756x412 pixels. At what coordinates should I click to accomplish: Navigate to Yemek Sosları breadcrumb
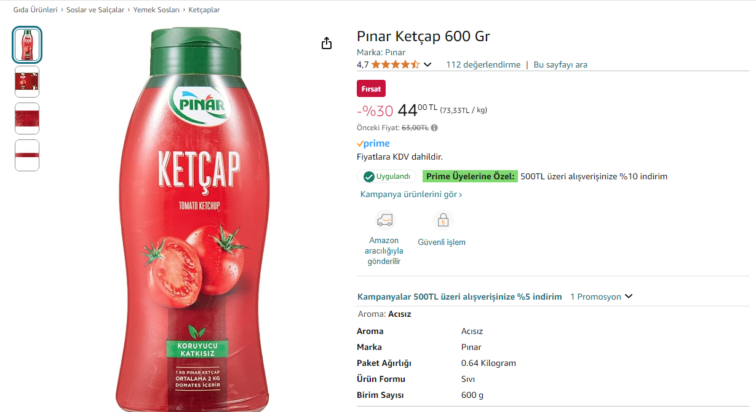(156, 10)
